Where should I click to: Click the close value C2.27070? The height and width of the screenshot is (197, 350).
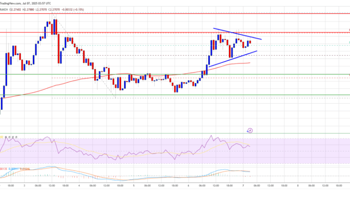click(54, 10)
